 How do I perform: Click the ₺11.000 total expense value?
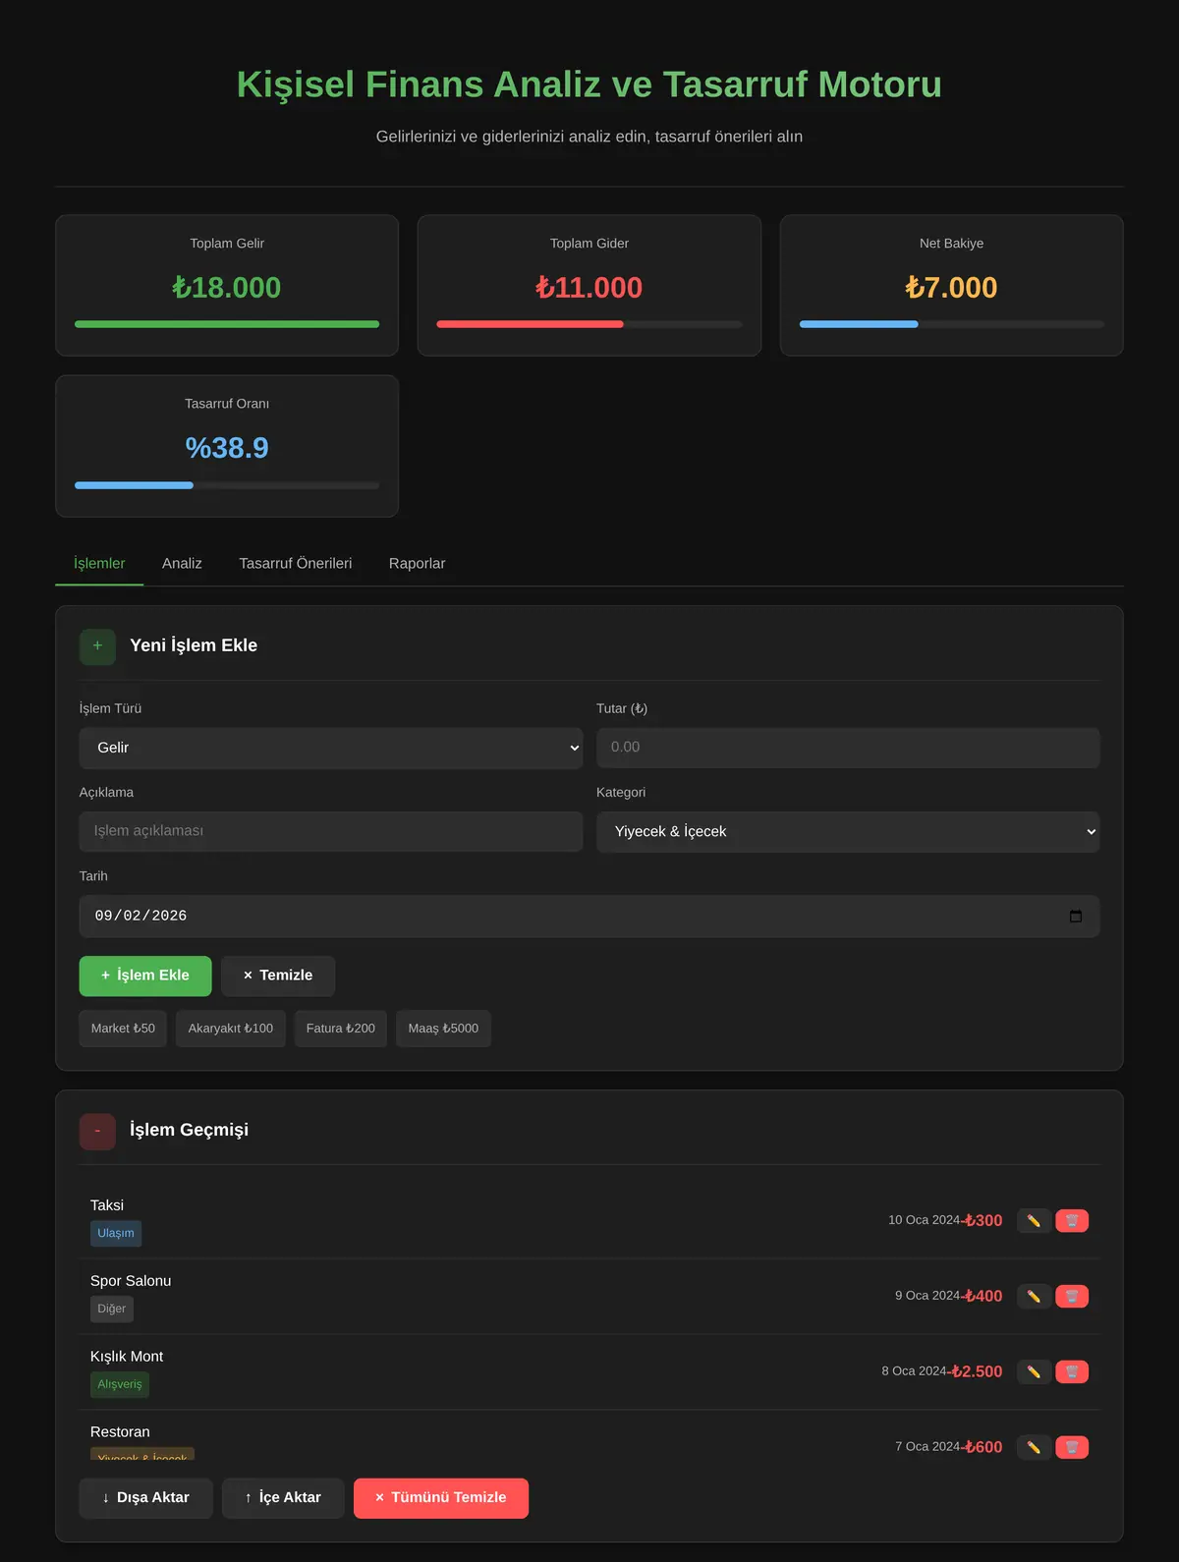tap(589, 288)
